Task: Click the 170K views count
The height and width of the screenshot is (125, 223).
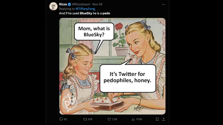Action: coord(139,119)
